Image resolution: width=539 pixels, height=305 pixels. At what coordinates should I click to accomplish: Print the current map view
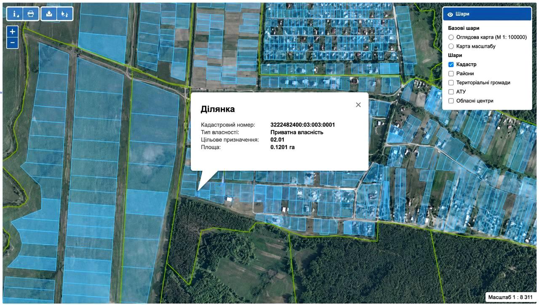pyautogui.click(x=31, y=13)
